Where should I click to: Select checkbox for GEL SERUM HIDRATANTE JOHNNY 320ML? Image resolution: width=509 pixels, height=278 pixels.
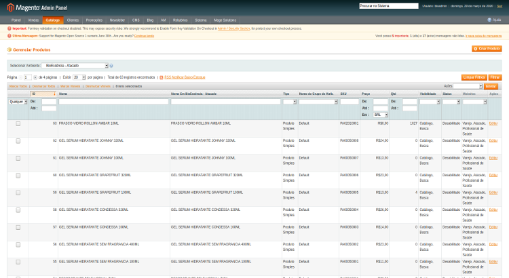coord(18,141)
